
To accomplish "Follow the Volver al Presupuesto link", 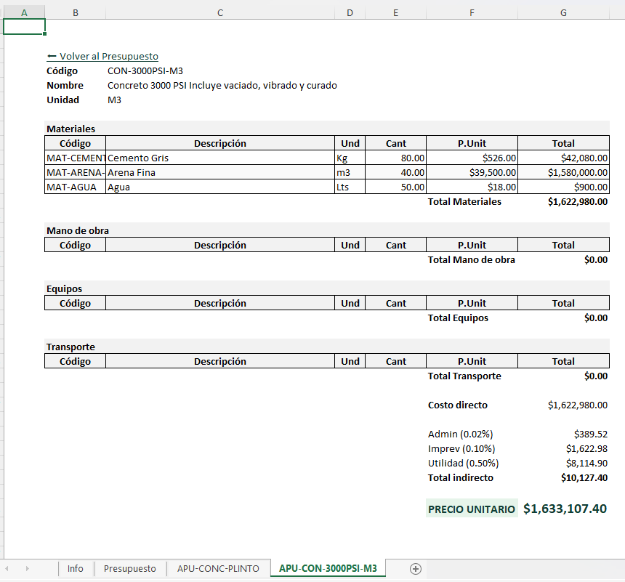I will point(102,56).
